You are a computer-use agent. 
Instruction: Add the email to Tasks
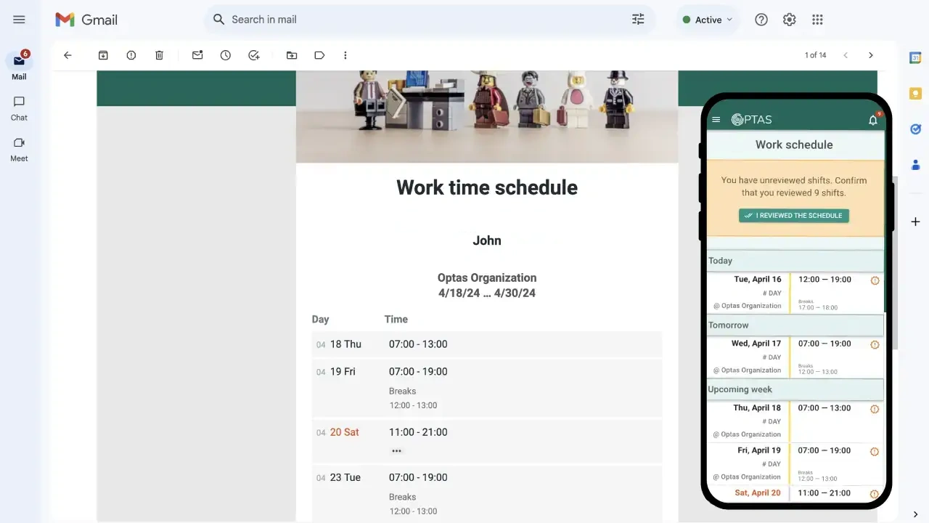[254, 55]
